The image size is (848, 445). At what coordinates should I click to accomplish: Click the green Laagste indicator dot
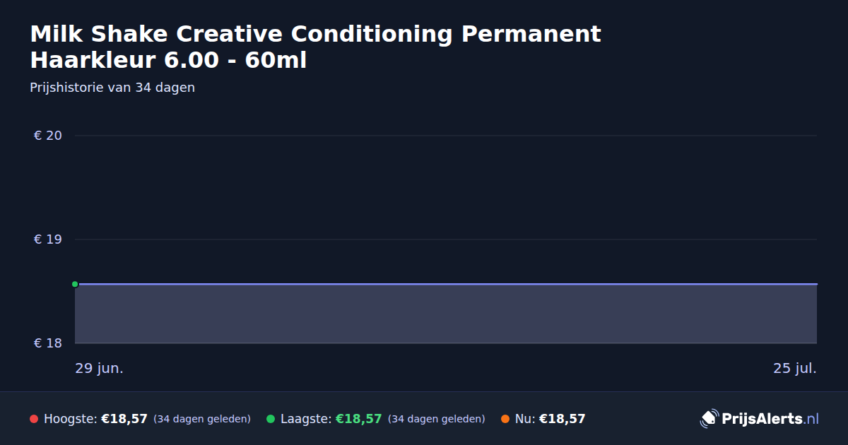tap(271, 419)
